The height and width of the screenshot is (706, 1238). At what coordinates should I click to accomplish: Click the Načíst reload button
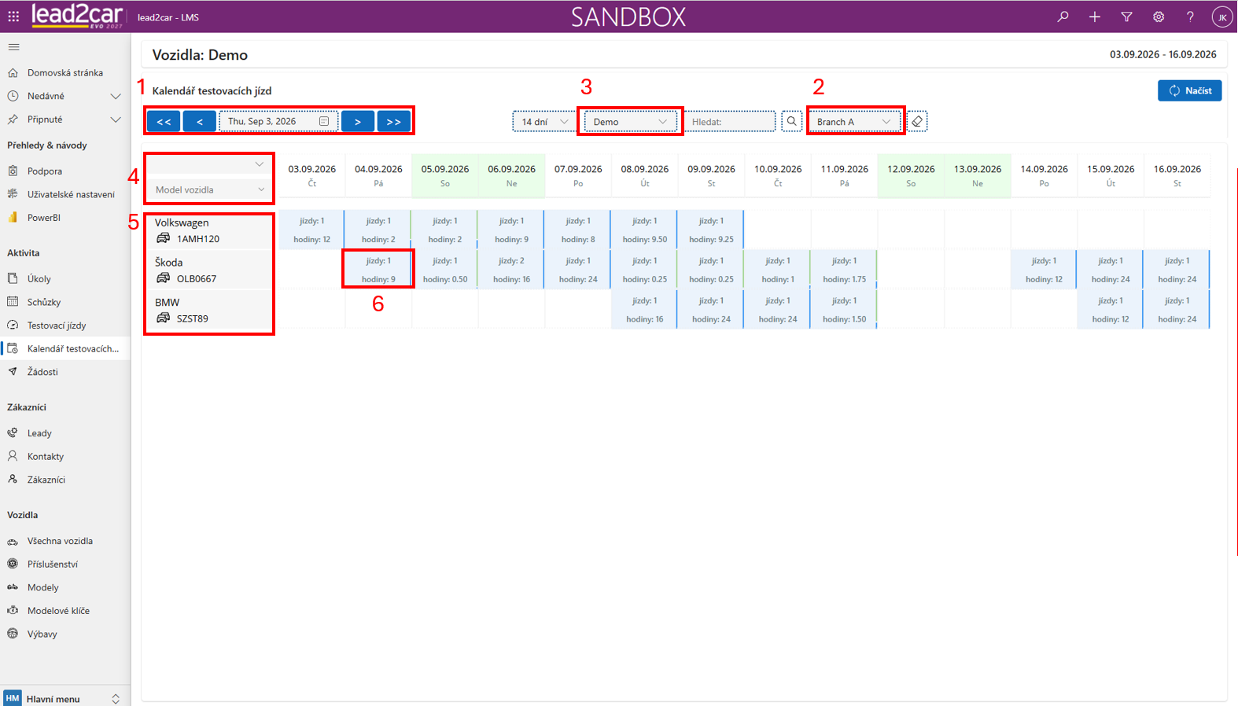coord(1189,90)
